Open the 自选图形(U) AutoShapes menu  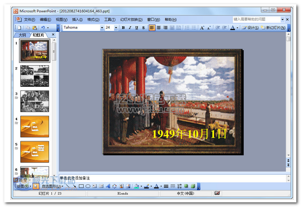point(53,186)
